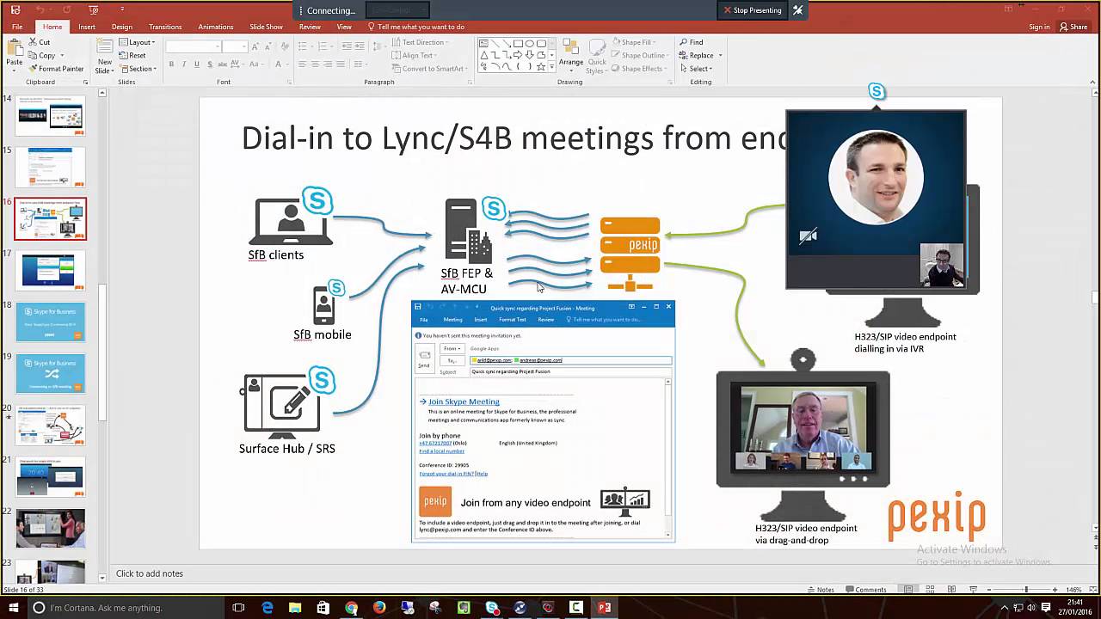Click the Undo arrow in quick access toolbar

pos(40,9)
